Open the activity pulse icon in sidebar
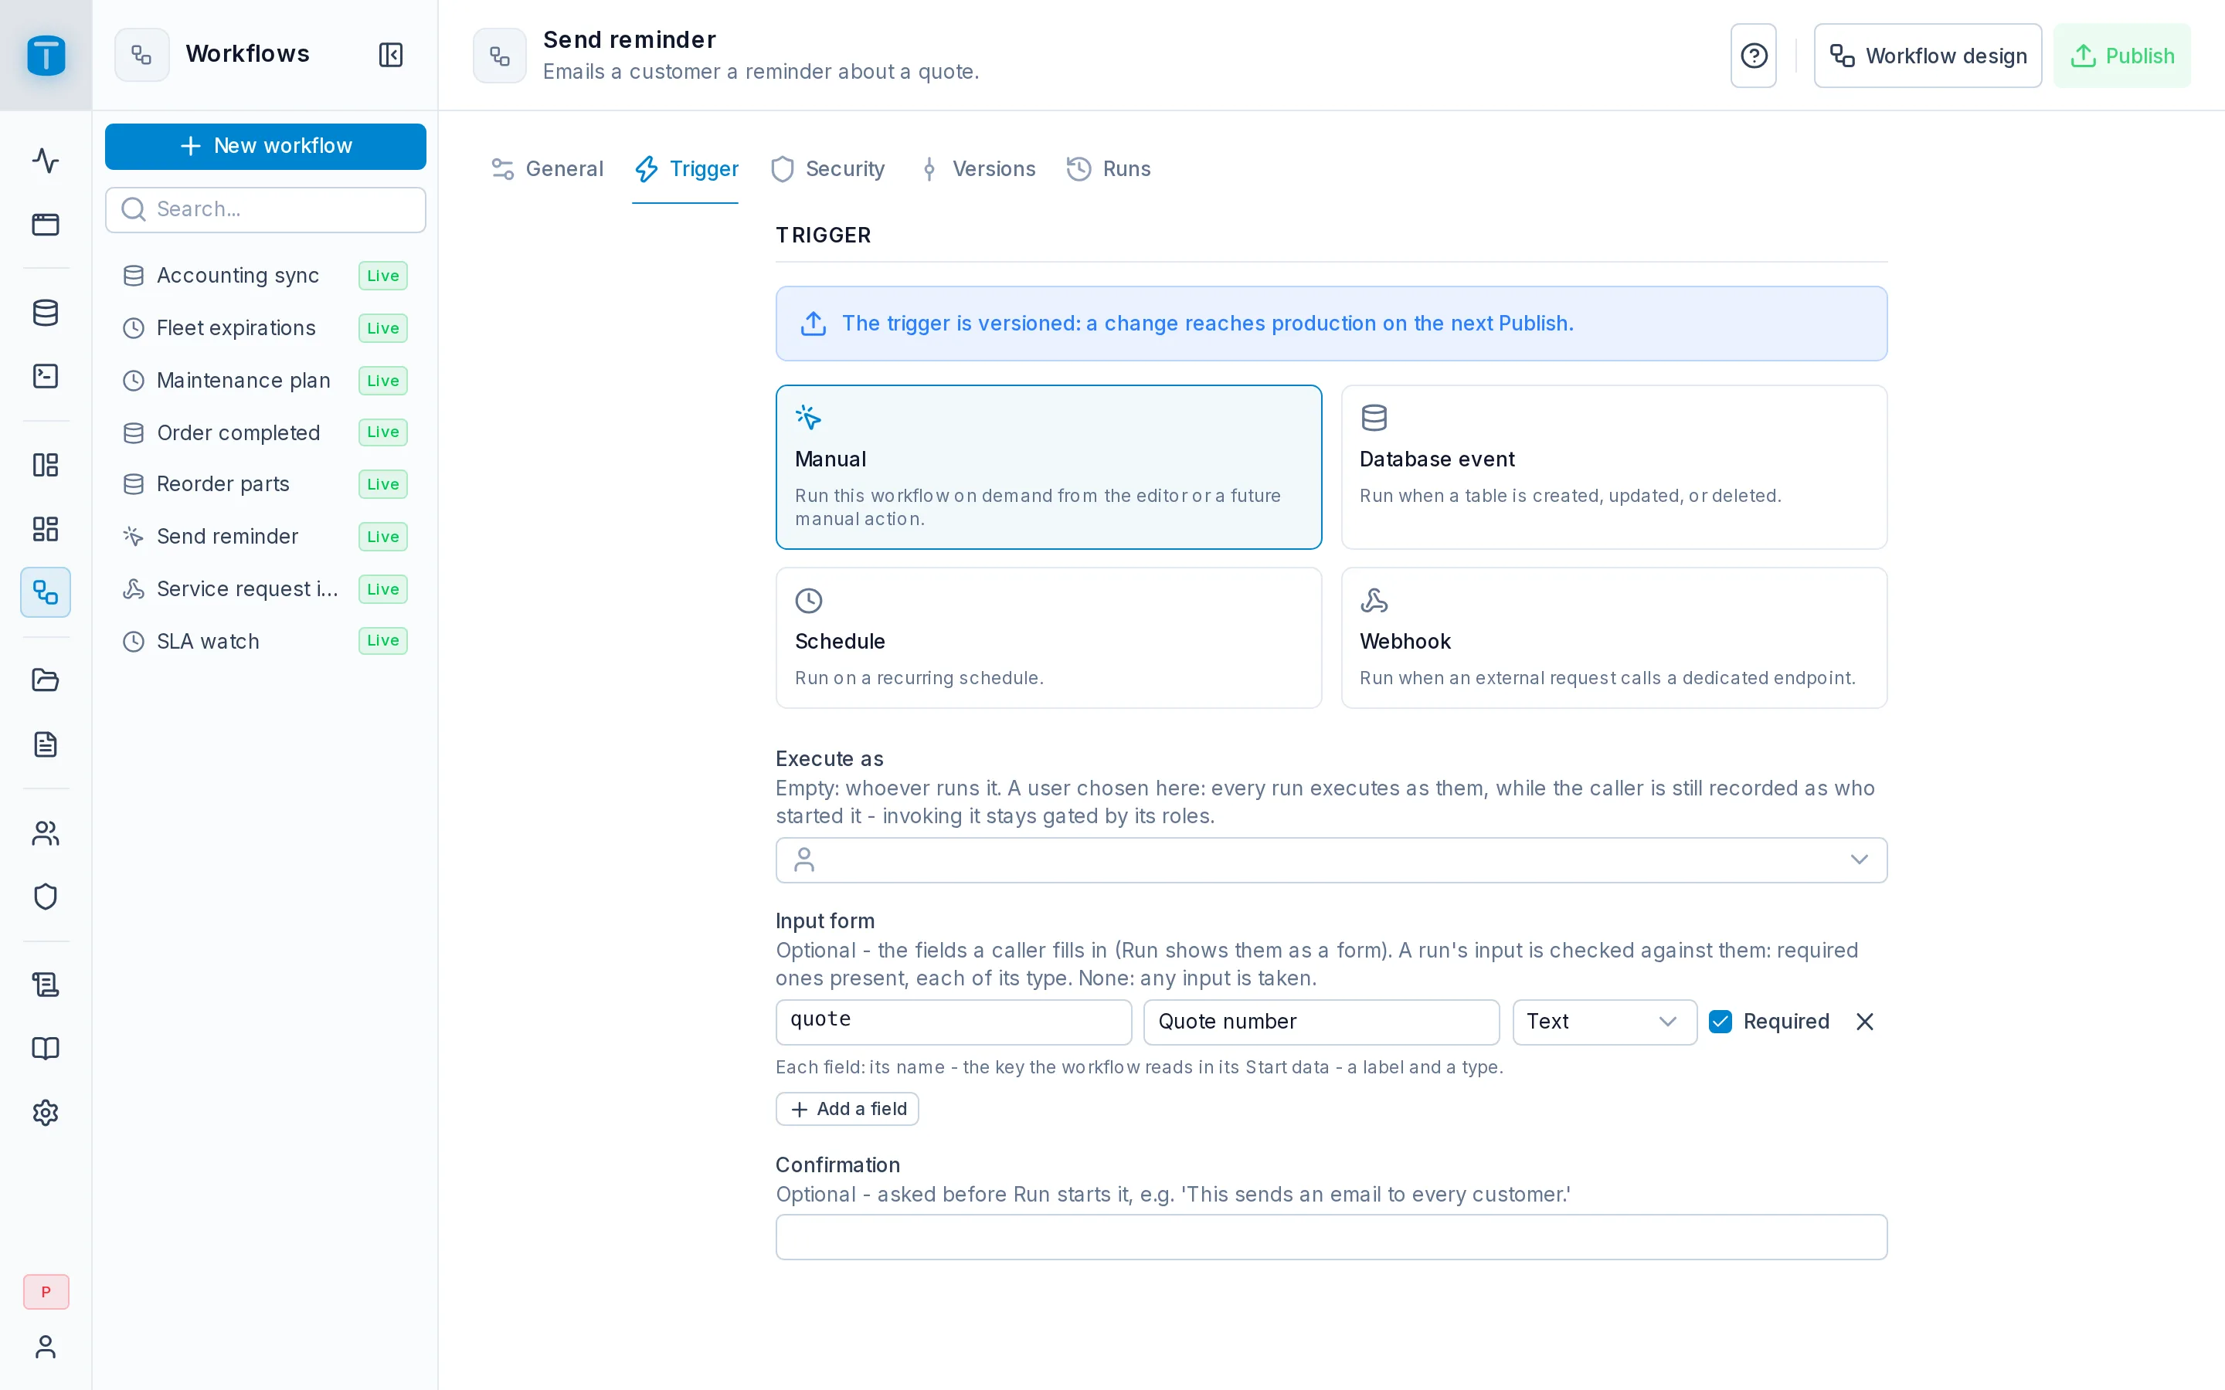2225x1390 pixels. coord(46,161)
